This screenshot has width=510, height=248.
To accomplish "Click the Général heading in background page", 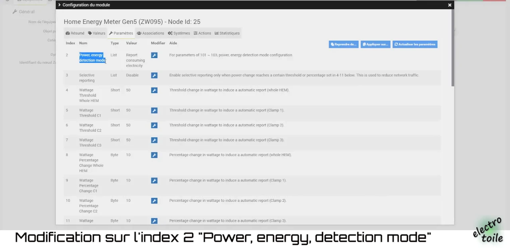I will point(24,12).
